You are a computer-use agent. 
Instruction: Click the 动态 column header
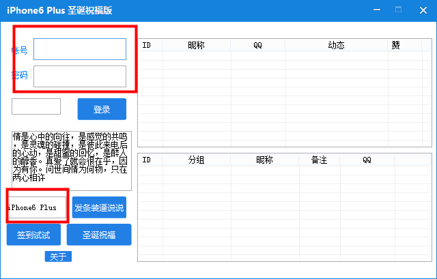pos(337,45)
